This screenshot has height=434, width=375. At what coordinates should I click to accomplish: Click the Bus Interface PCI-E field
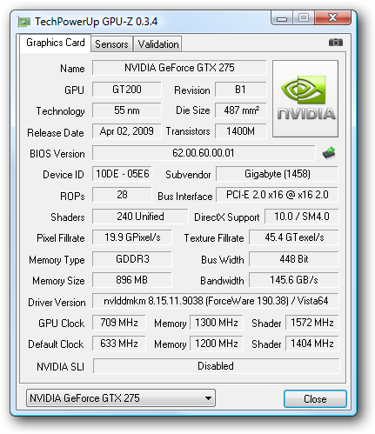click(x=277, y=195)
